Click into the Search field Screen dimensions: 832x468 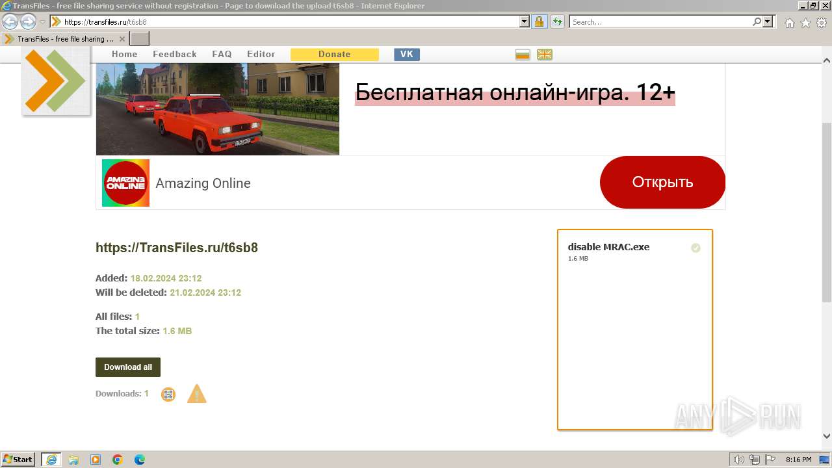tap(660, 21)
